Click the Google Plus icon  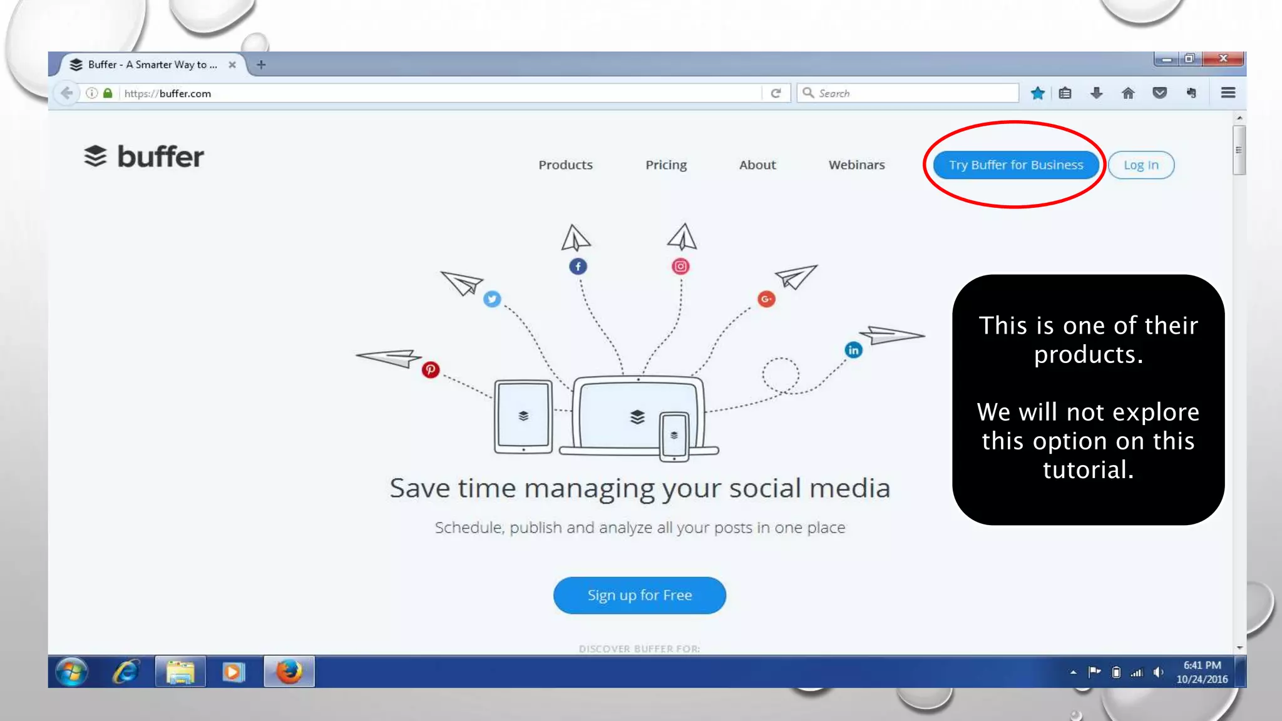766,299
